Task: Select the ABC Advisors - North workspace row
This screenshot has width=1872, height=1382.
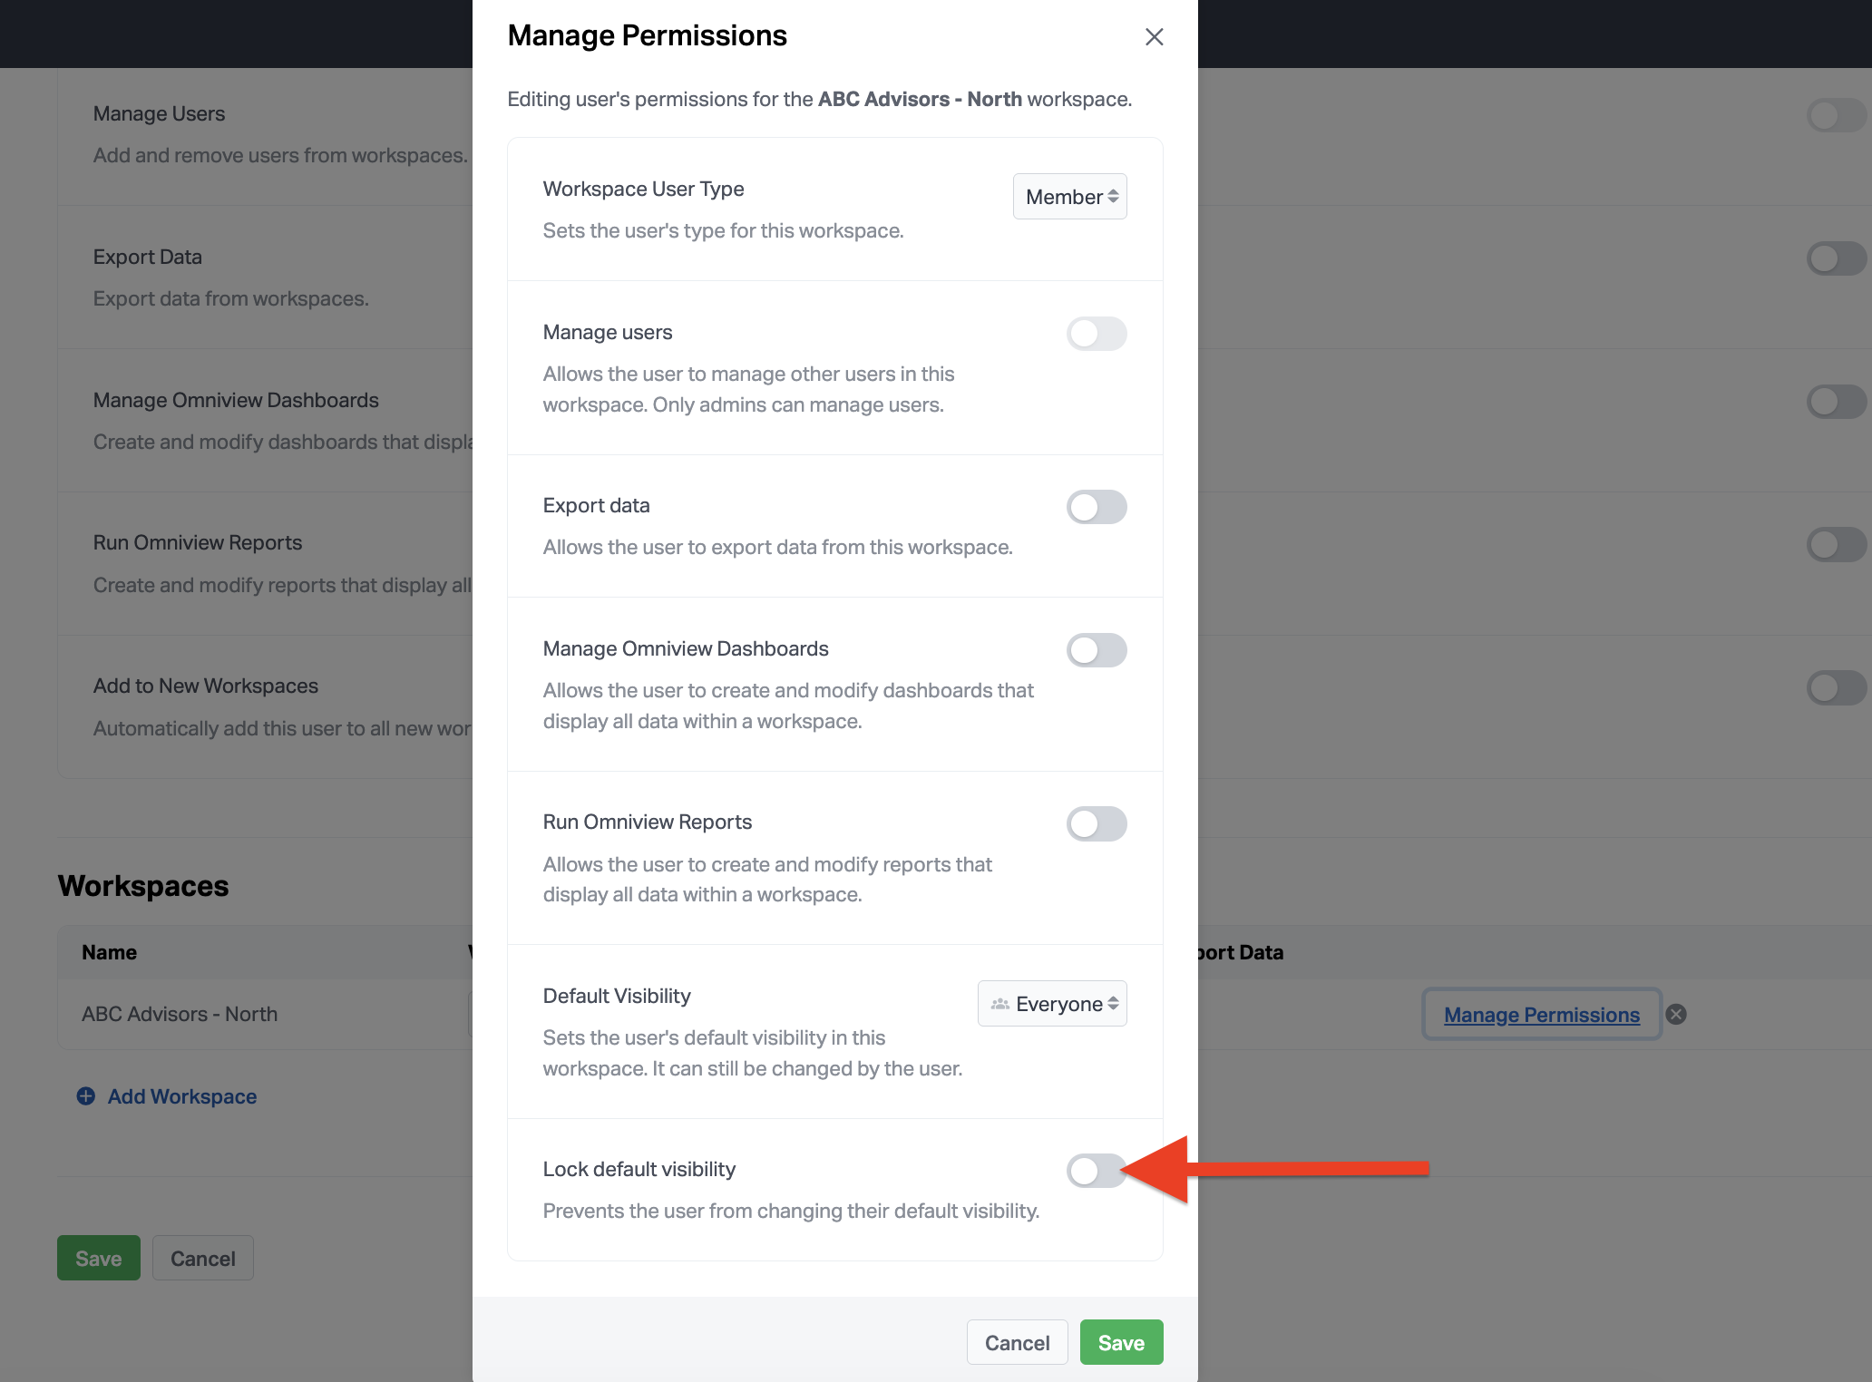Action: click(x=180, y=1014)
